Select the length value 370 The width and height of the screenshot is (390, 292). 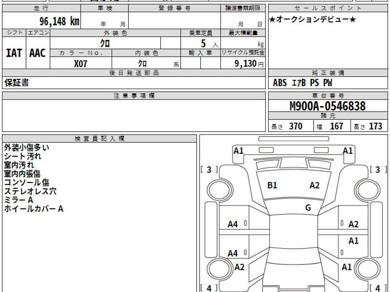tap(296, 126)
